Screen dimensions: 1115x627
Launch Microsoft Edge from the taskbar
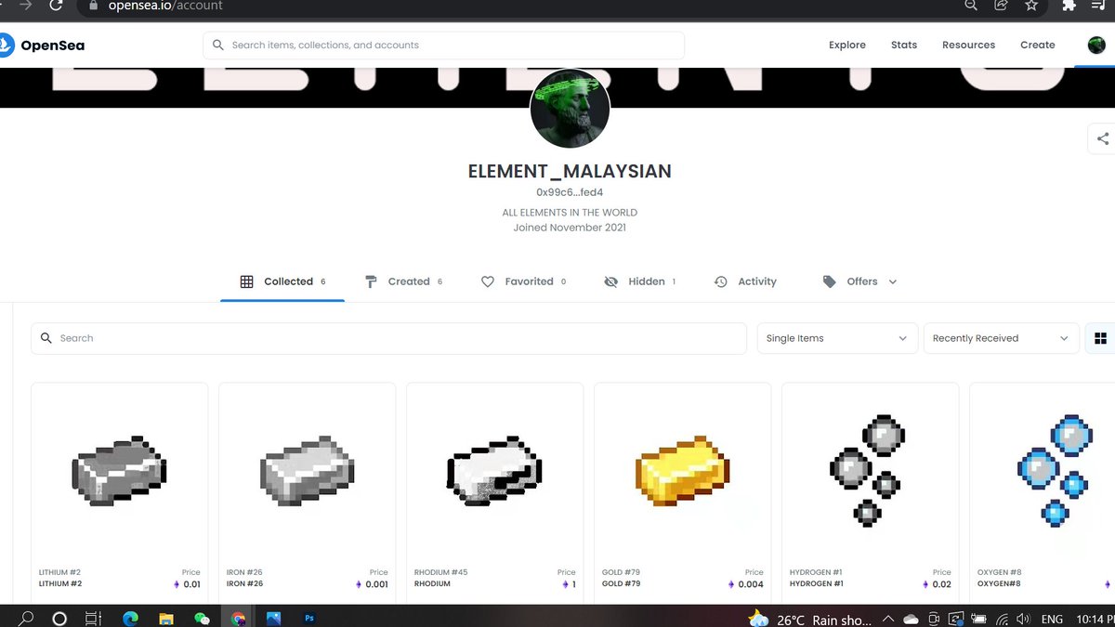tap(130, 618)
